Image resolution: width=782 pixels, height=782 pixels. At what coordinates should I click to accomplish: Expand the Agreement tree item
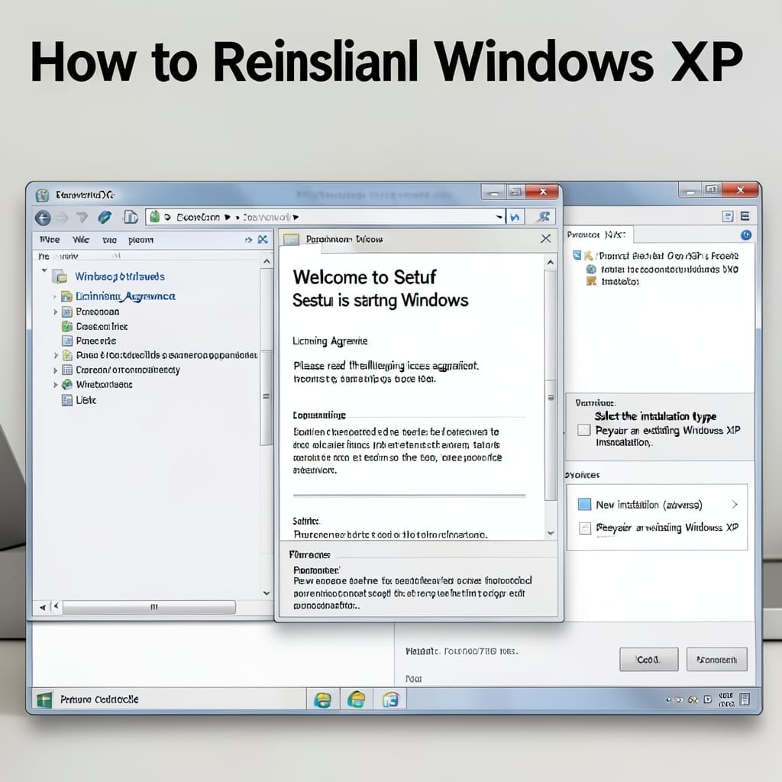54,297
